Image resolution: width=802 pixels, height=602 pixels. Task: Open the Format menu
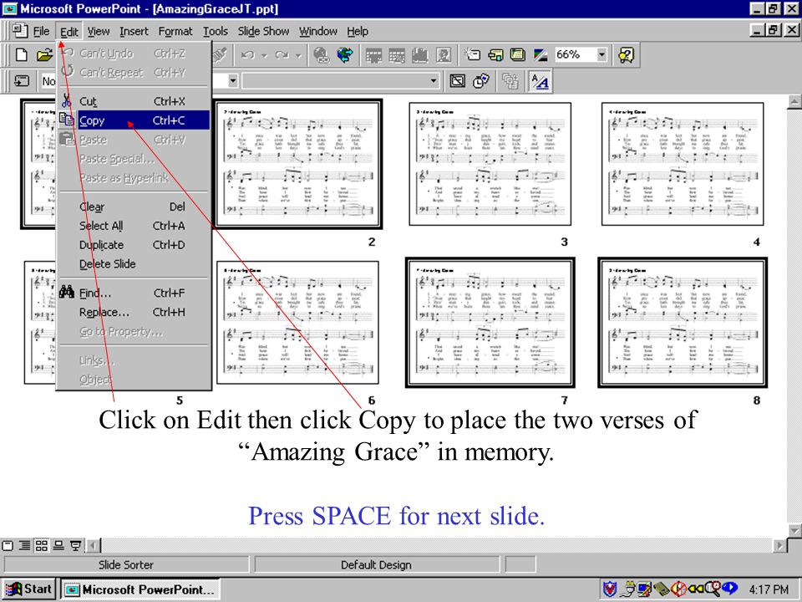[x=175, y=31]
